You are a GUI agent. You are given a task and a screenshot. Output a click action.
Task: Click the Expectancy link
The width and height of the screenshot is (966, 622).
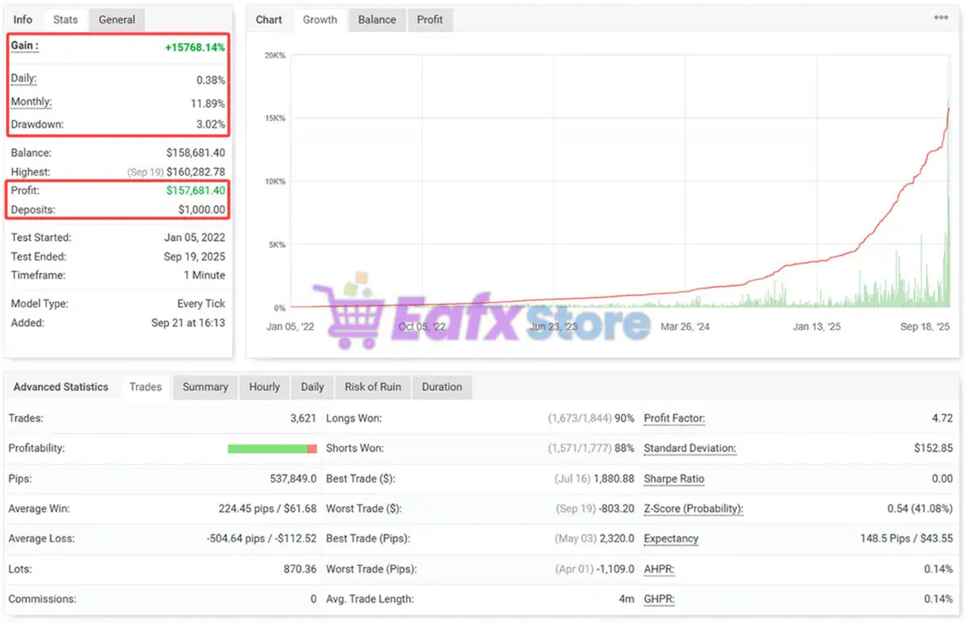671,538
